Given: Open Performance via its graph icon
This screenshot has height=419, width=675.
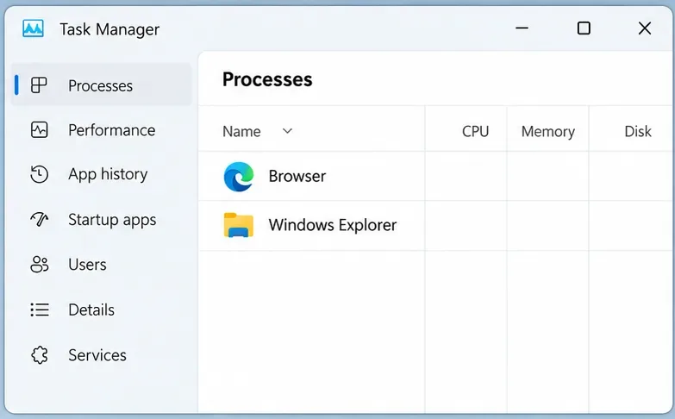Looking at the screenshot, I should point(39,129).
